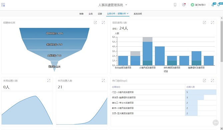
Task: Export the 热门岗位top5 table panel
Action: [204, 81]
